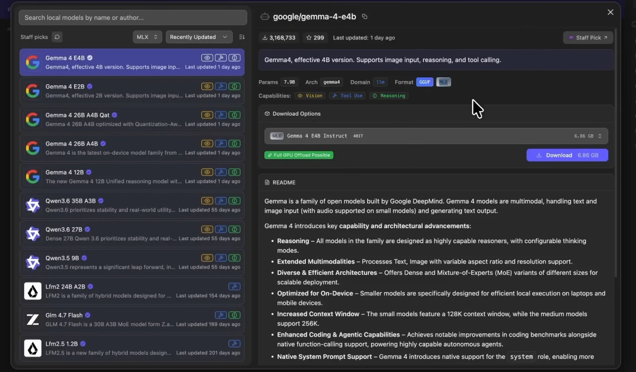Expand the Gemma 4 E4B Instruct download option selector
The width and height of the screenshot is (636, 372).
(x=436, y=136)
